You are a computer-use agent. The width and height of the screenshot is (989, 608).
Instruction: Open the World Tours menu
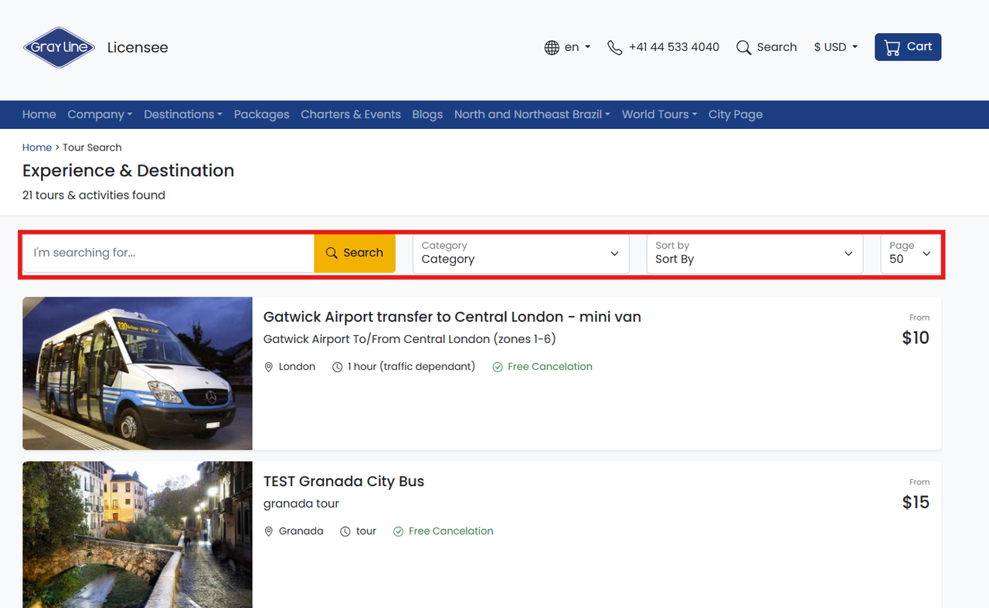point(659,114)
